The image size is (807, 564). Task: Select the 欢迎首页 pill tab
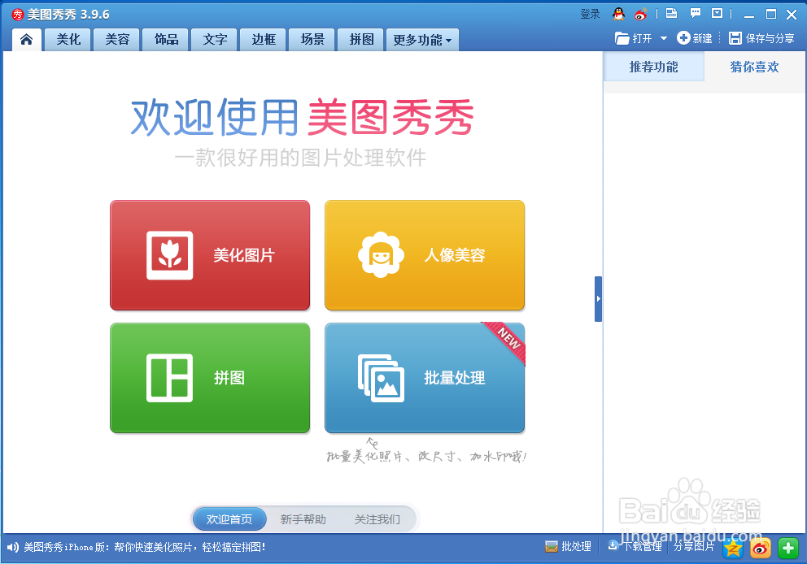coord(229,519)
